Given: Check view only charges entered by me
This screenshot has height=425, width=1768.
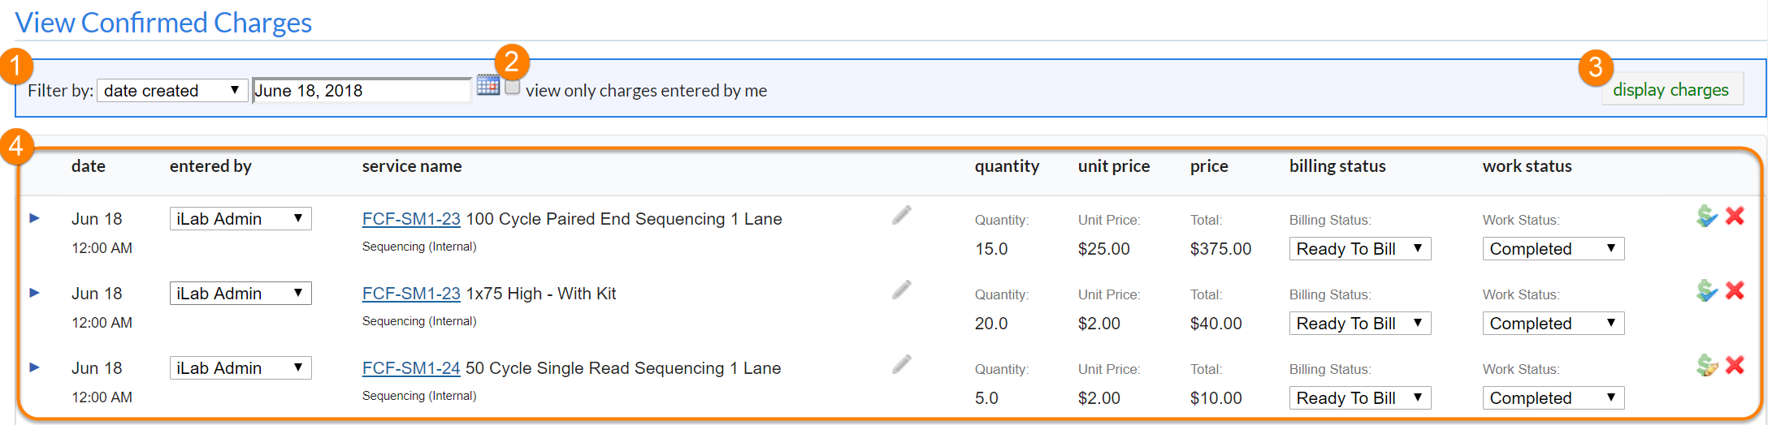Looking at the screenshot, I should pyautogui.click(x=513, y=87).
